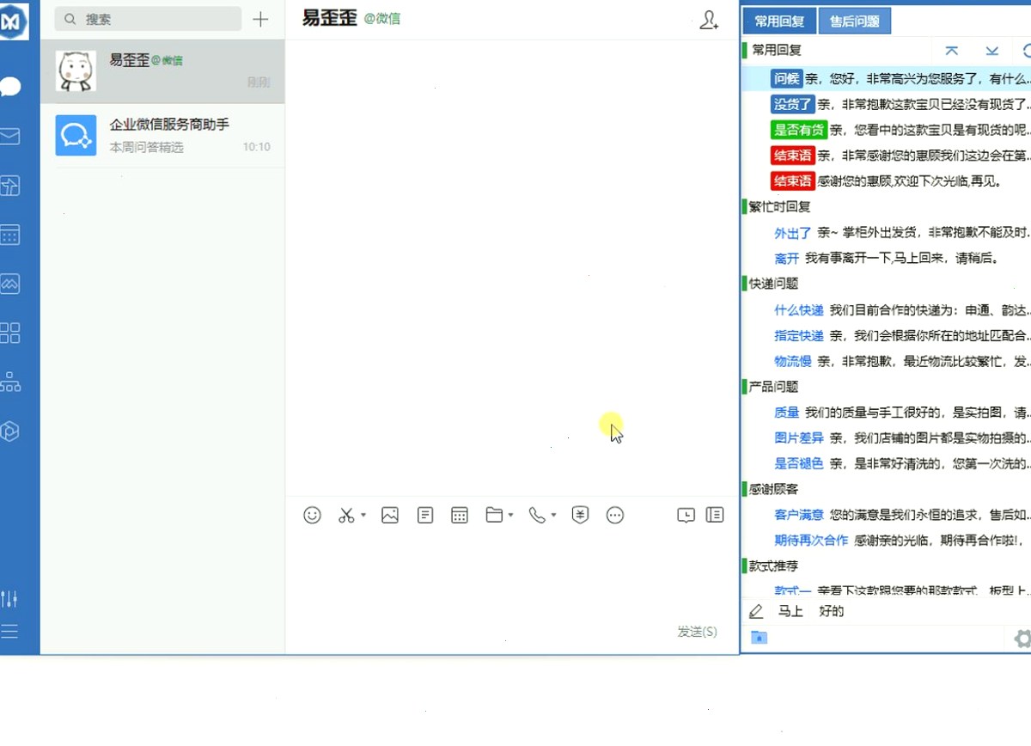Add a member to the chat
Viewport: 1031px width, 746px height.
point(709,21)
